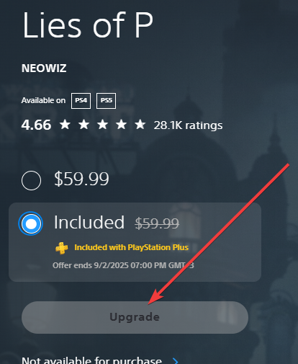Click the Upgrade button
Viewport: 298px width, 364px height.
[135, 317]
